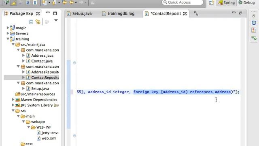Click the Open Perspective icon

coord(211,3)
